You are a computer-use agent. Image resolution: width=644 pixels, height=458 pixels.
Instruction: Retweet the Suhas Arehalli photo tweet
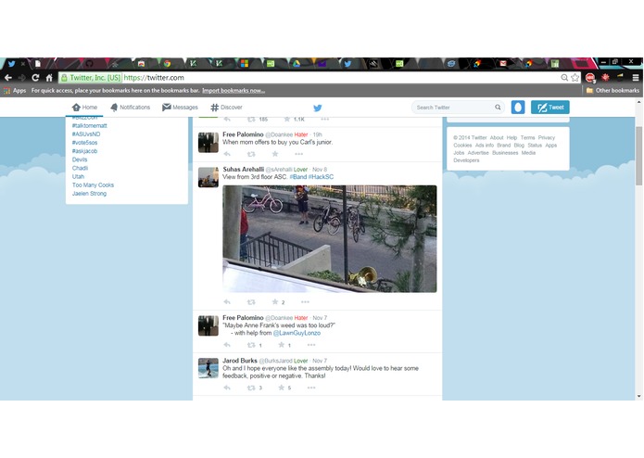(x=251, y=302)
